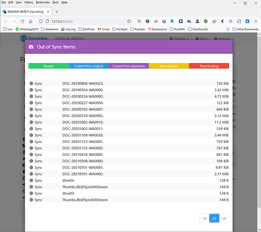261x232 pixels.
Task: Click the purple Copied from elsewhere segment
Action: (129, 66)
